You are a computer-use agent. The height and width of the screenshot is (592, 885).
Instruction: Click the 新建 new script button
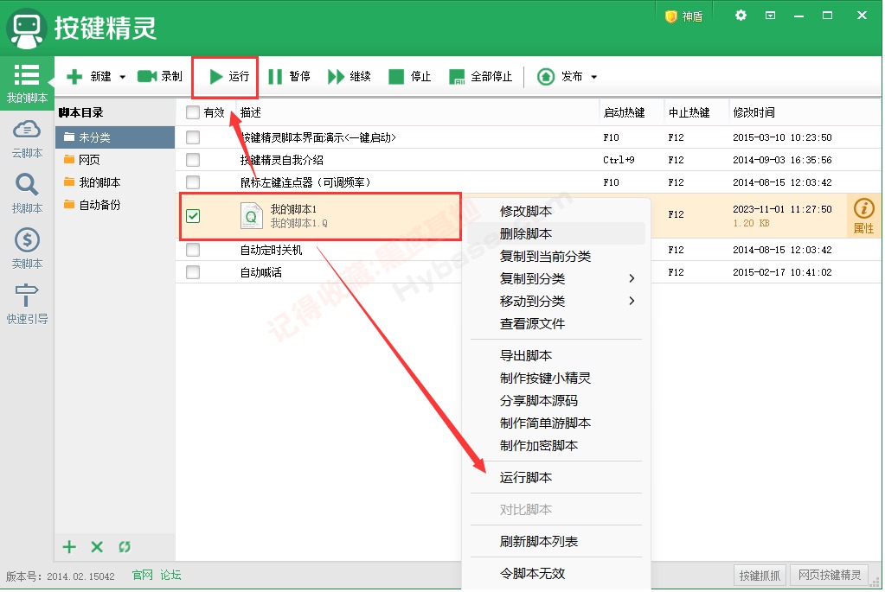(x=88, y=76)
